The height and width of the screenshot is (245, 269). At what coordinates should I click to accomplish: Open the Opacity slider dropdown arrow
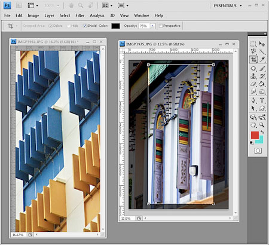tap(152, 26)
